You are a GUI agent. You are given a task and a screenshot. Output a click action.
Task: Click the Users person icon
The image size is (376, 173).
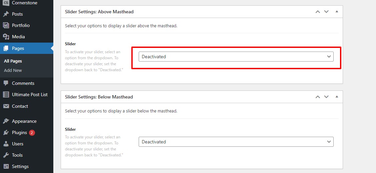(x=6, y=144)
